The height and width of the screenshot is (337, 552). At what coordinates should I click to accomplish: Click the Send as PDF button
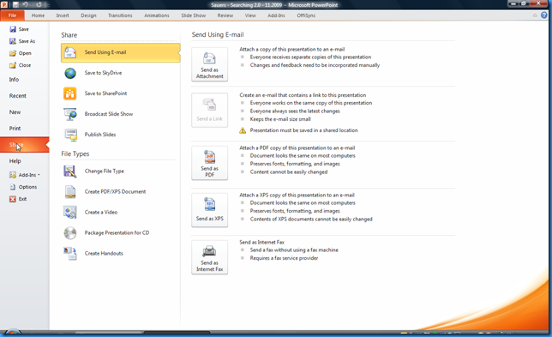(209, 163)
